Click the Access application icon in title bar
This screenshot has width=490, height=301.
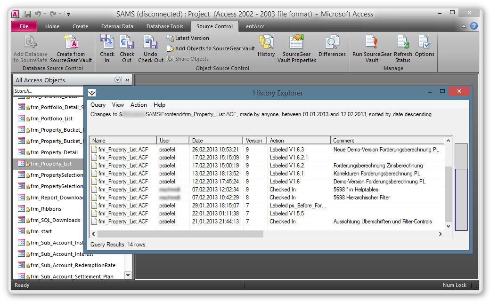(x=15, y=14)
